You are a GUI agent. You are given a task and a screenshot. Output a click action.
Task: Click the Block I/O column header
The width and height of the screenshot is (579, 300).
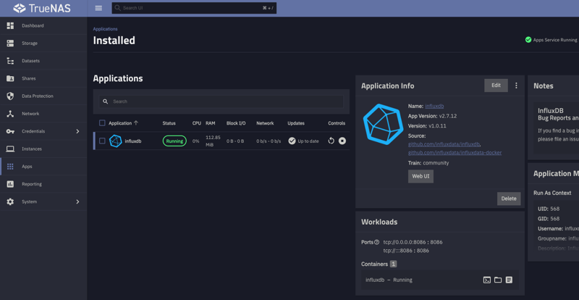click(x=236, y=123)
